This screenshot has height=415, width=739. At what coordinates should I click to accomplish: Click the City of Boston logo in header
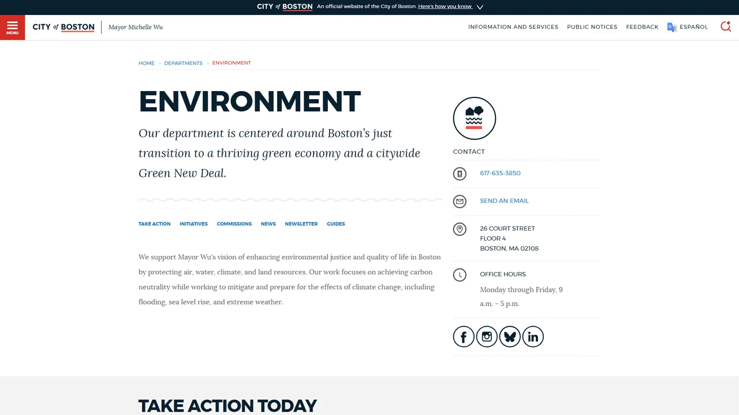64,27
